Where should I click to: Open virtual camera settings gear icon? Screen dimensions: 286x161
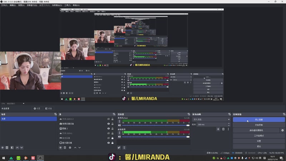[282, 130]
